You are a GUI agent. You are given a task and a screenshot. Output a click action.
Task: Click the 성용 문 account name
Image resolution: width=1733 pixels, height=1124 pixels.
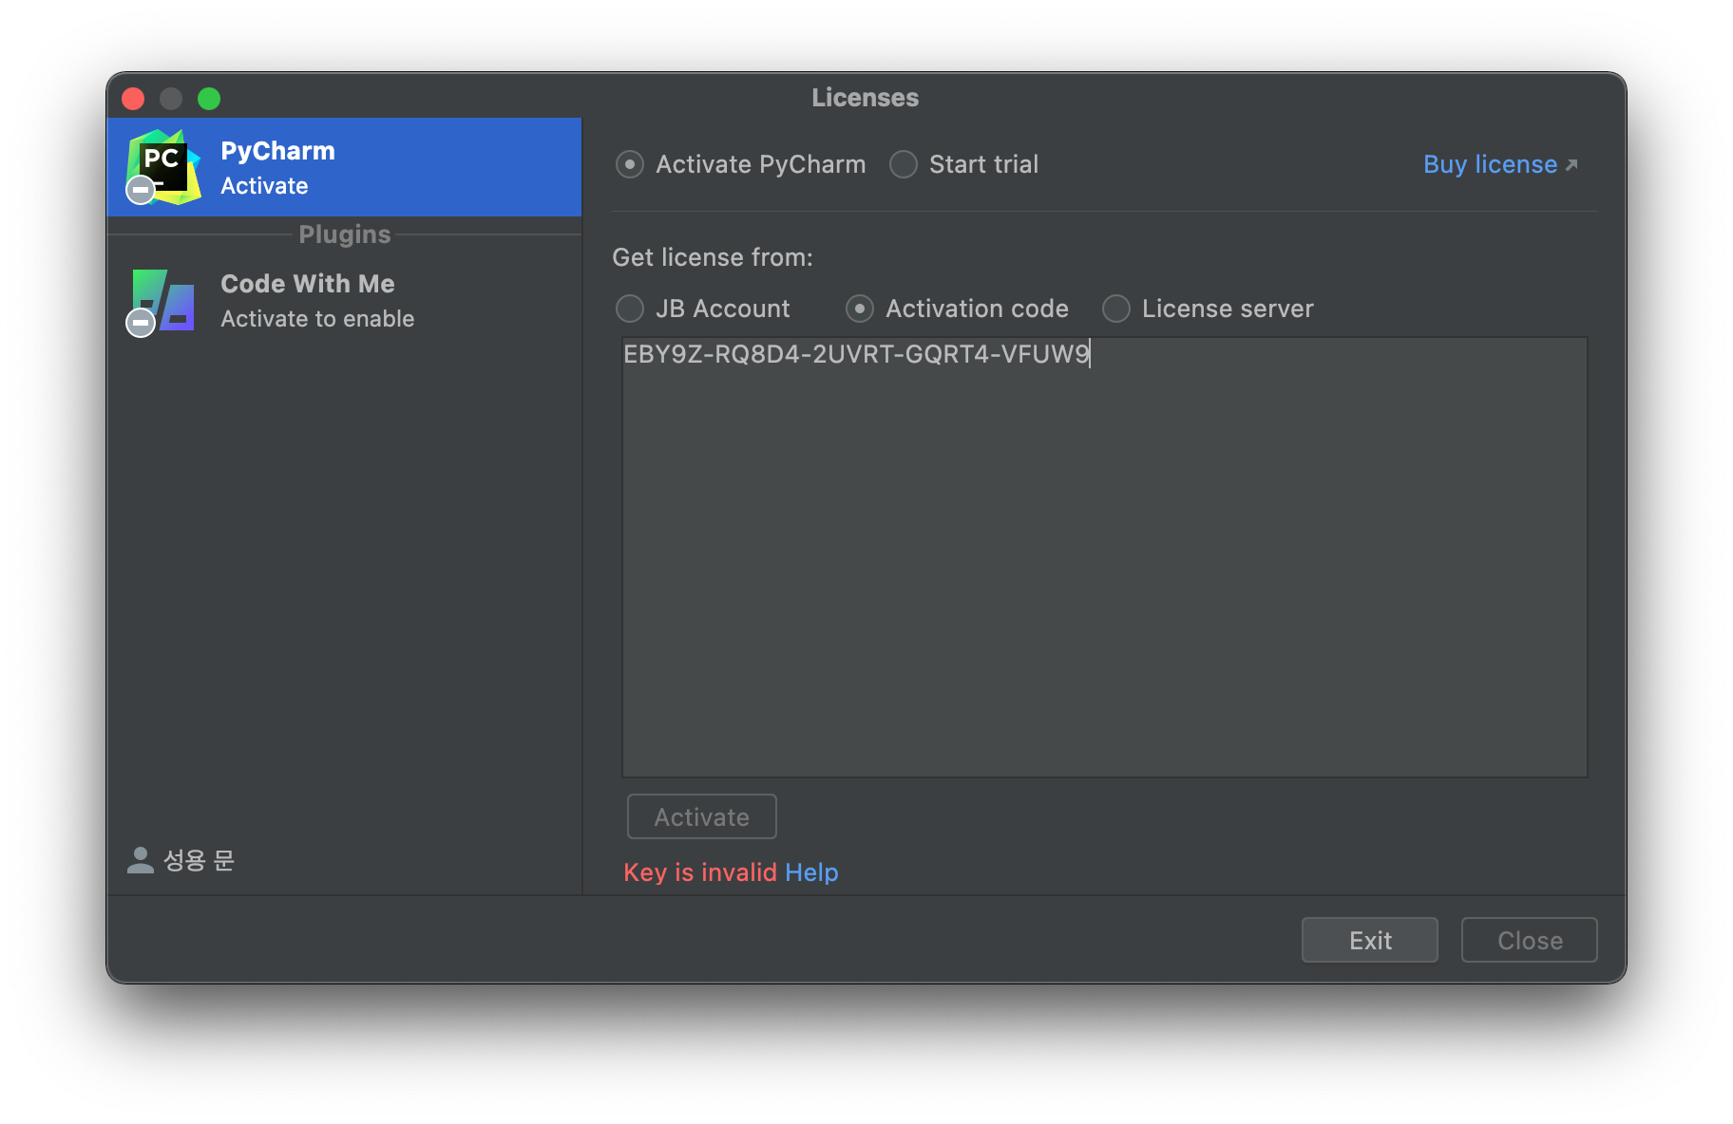click(x=199, y=860)
